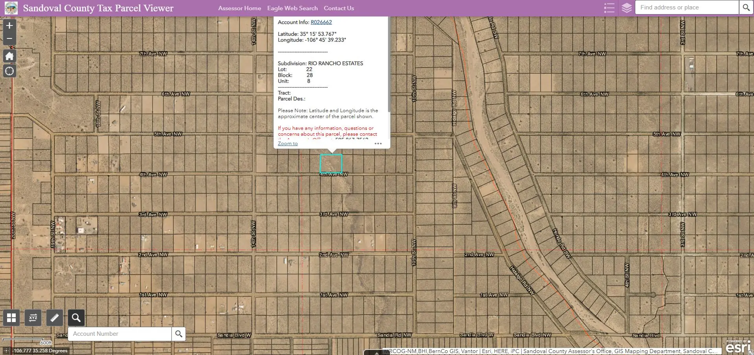The height and width of the screenshot is (355, 754).
Task: Open Assessor Home in header
Action: (239, 8)
